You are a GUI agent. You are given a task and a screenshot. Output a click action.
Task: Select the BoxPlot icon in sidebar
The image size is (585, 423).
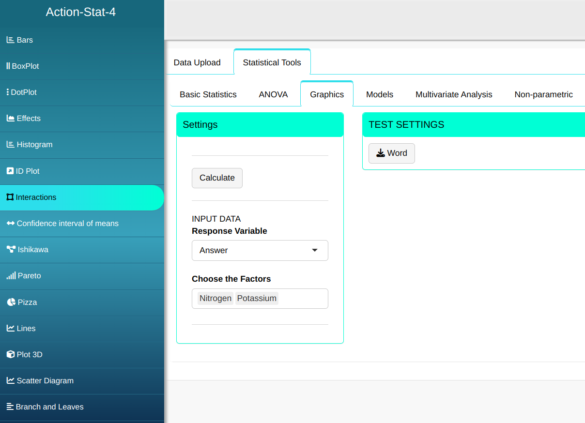tap(8, 66)
